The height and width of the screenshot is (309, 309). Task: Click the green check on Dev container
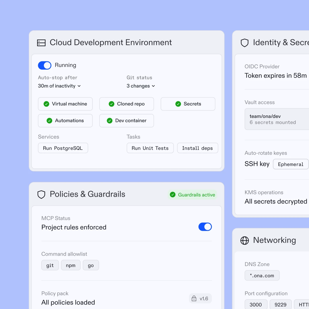[109, 121]
